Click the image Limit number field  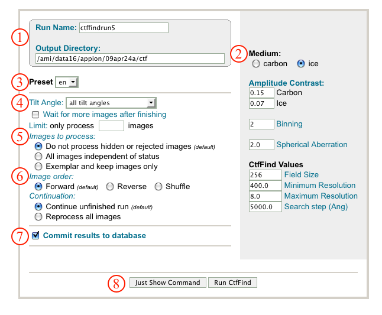111,126
